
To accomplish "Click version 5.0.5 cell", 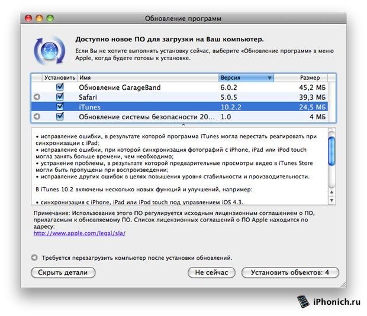I will tap(228, 97).
